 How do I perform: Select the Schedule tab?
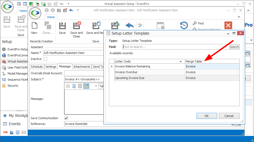[x=37, y=67]
